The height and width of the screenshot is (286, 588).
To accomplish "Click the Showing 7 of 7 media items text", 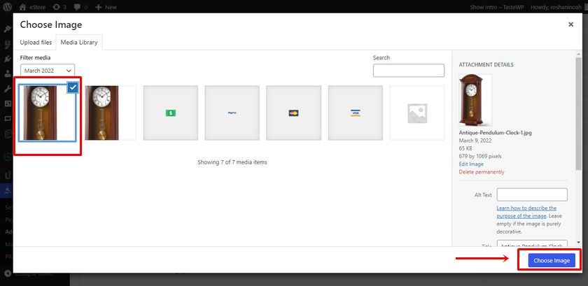I will coord(232,162).
